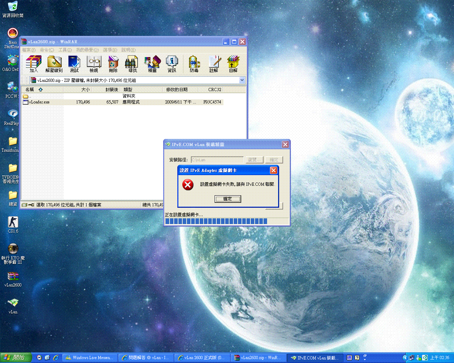Screen dimensions: 454x363
Task: Click the 開始 Start button
Action: [x=16, y=358]
